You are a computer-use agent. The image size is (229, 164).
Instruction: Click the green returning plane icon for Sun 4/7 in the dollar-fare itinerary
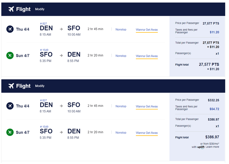(10, 132)
